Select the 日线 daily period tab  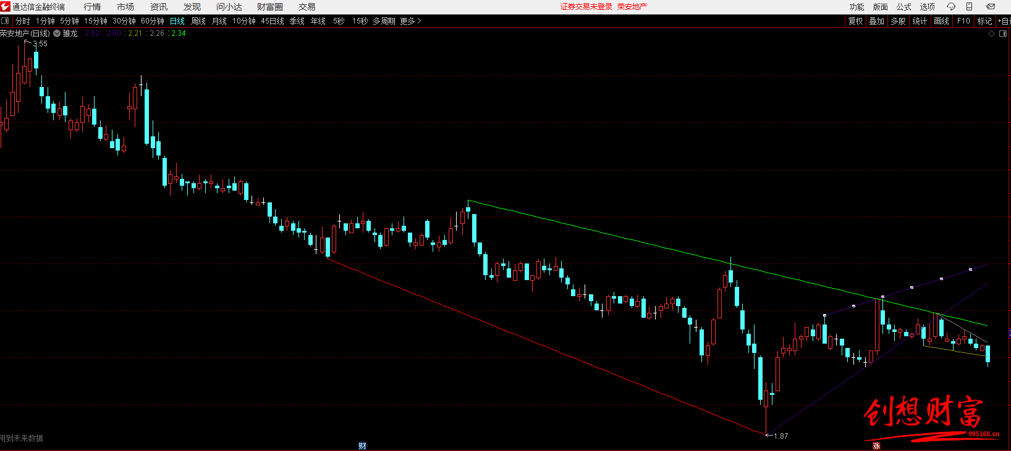[x=177, y=21]
